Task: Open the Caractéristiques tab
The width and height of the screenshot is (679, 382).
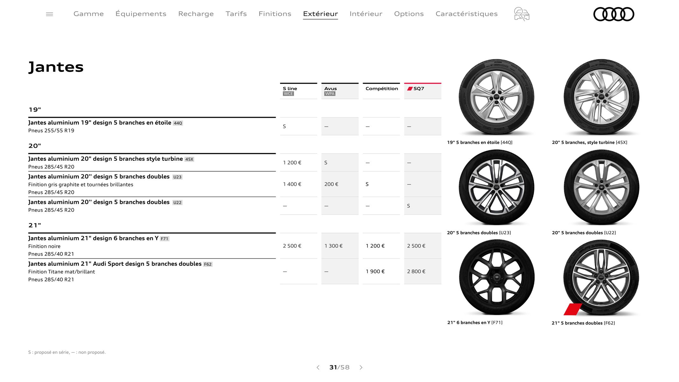Action: pyautogui.click(x=466, y=14)
